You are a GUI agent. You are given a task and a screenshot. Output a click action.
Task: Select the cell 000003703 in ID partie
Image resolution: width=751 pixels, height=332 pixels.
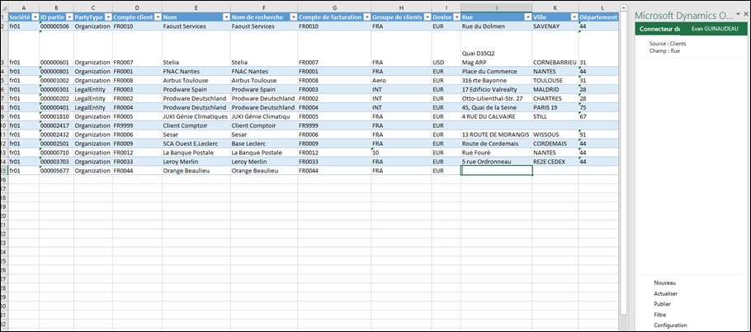(x=56, y=161)
